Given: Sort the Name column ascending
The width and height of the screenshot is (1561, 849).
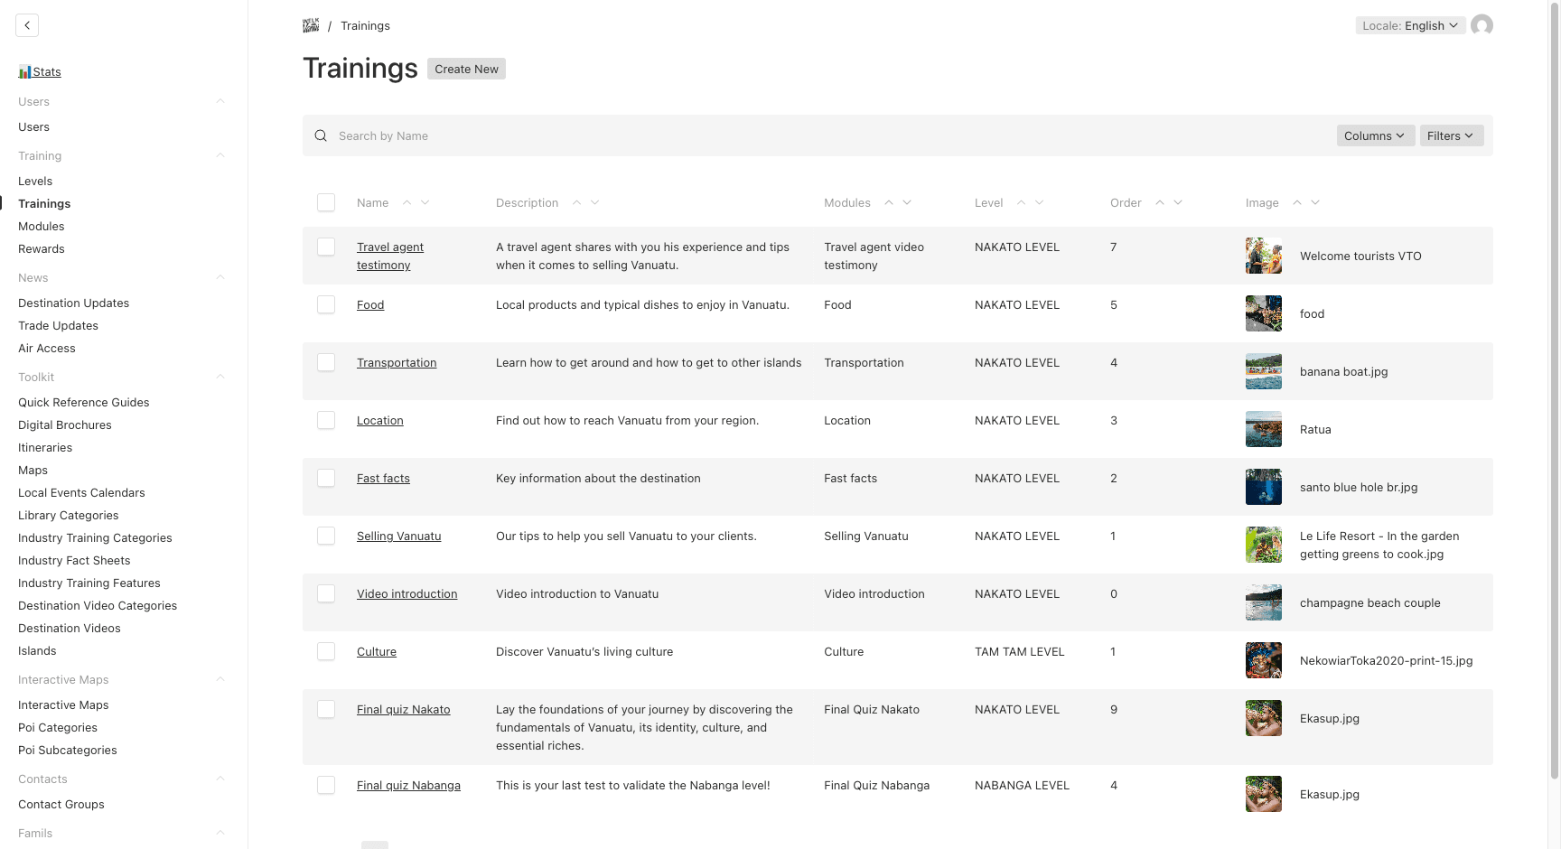Looking at the screenshot, I should [407, 202].
